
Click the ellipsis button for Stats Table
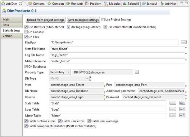tap(173, 103)
